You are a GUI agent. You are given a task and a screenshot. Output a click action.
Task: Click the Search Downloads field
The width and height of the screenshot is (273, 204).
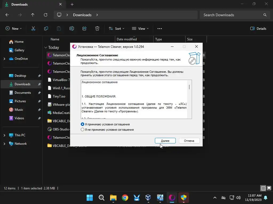235,15
